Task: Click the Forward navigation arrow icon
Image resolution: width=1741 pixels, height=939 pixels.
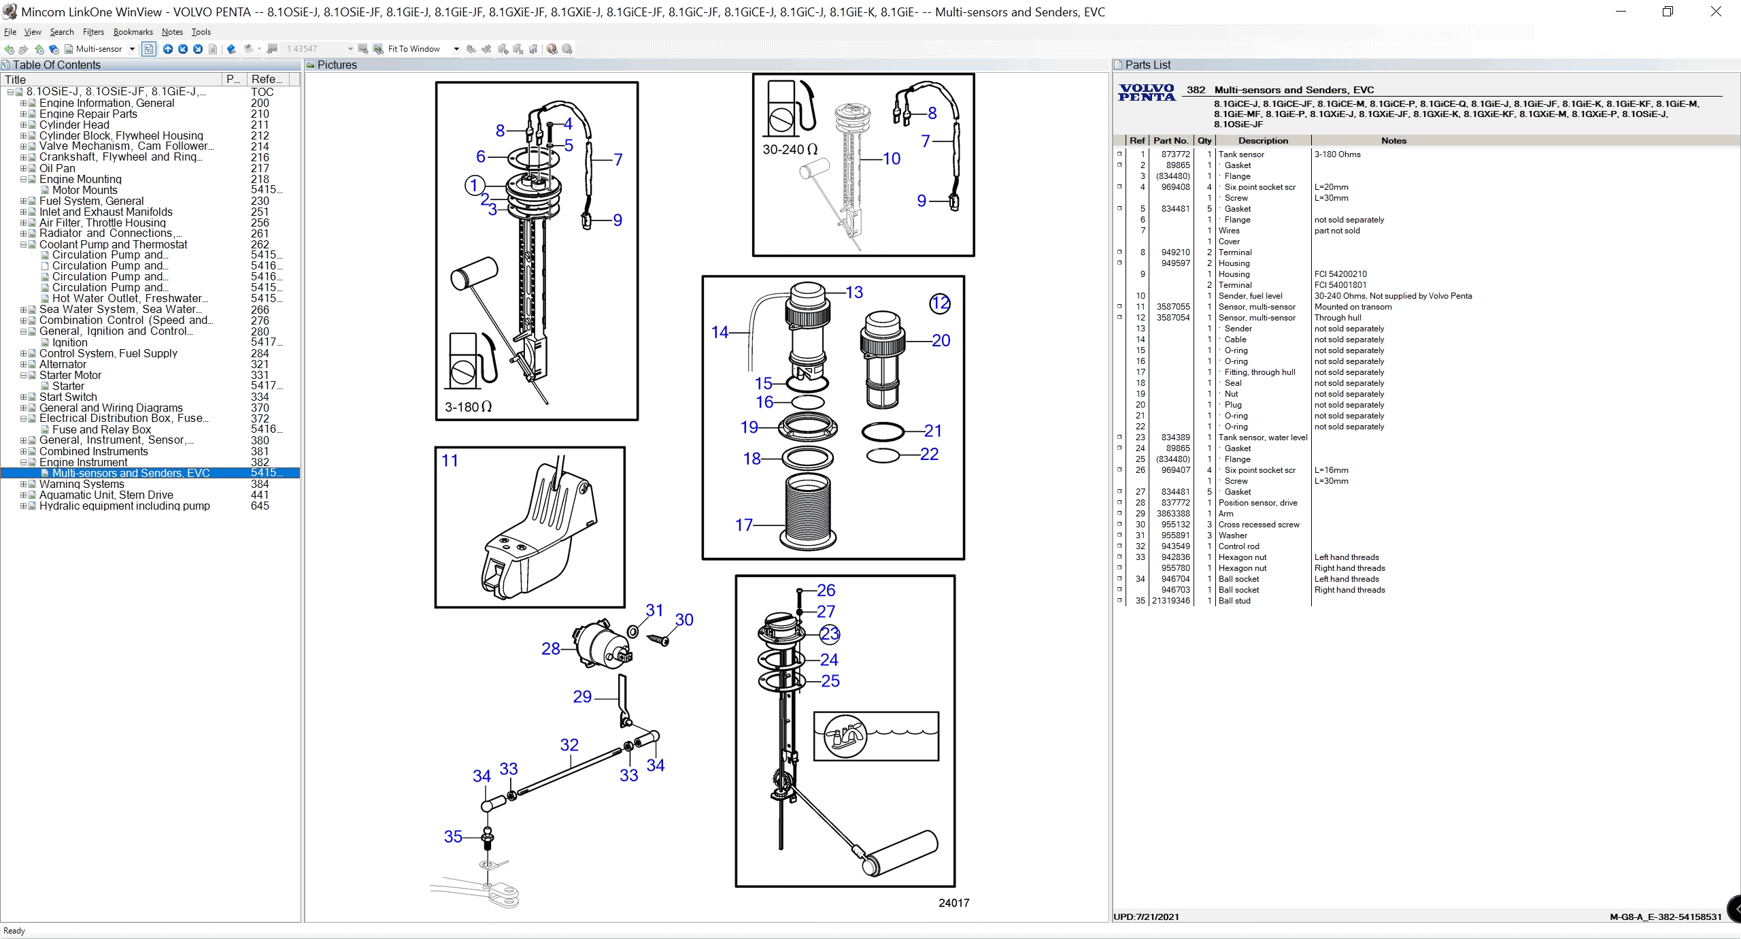Action: pyautogui.click(x=22, y=48)
